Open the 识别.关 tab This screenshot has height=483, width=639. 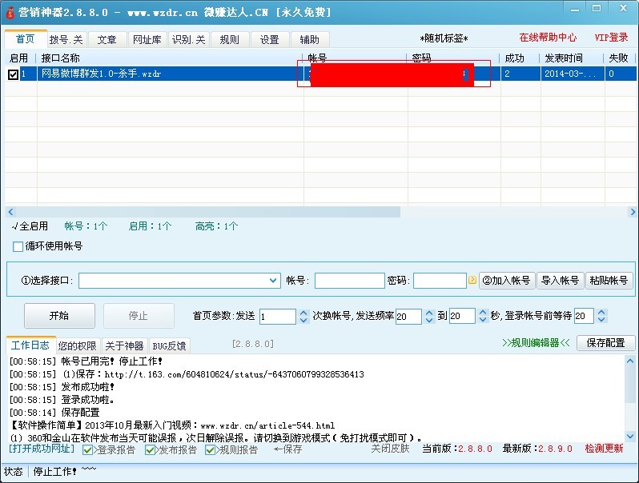pyautogui.click(x=189, y=39)
